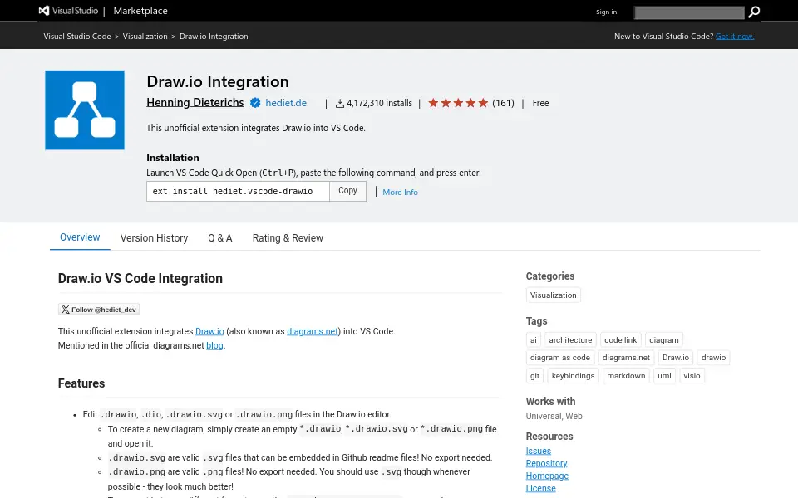The image size is (798, 498).
Task: Select the ext install command field
Action: tap(238, 191)
